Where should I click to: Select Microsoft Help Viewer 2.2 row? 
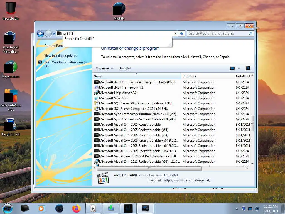(118, 93)
